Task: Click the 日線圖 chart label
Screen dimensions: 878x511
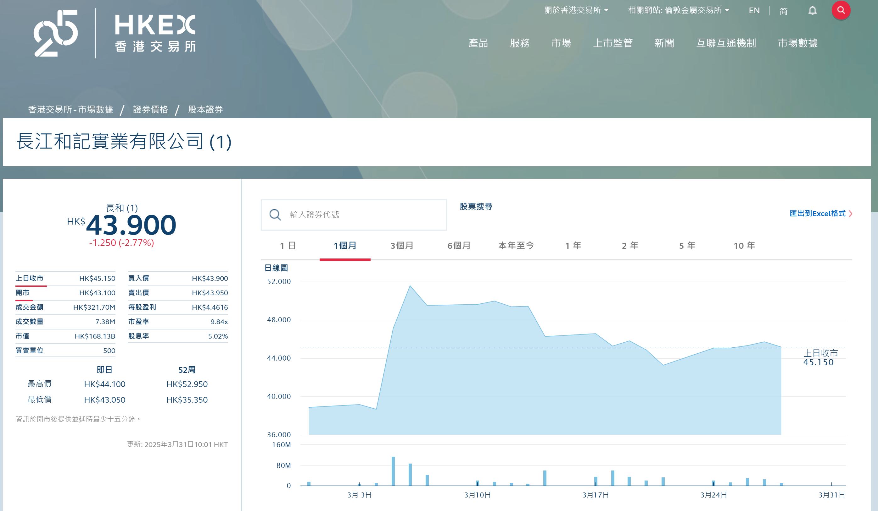Action: tap(276, 268)
